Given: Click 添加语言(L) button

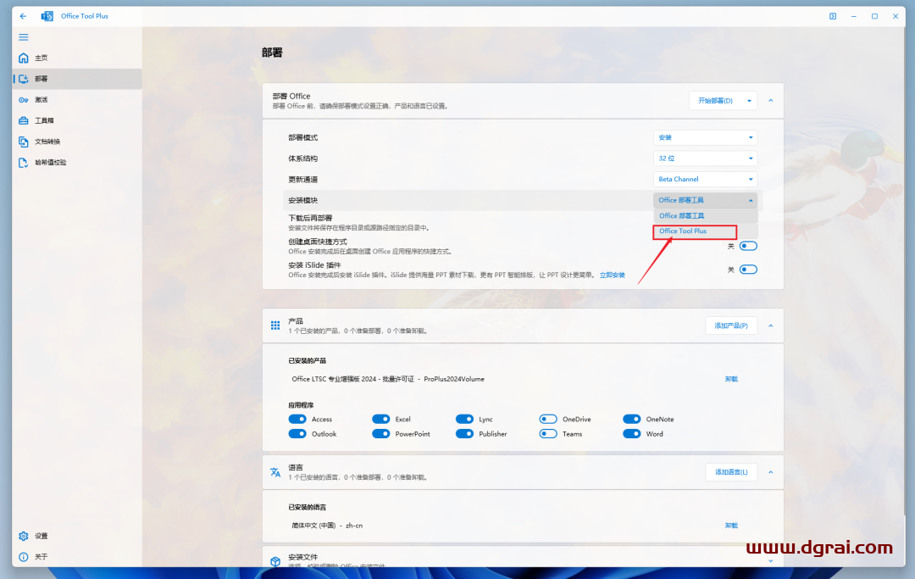Looking at the screenshot, I should click(x=731, y=472).
